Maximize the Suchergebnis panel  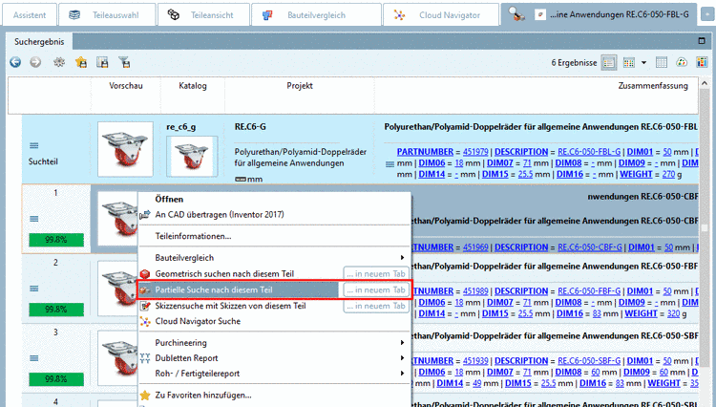pyautogui.click(x=702, y=41)
